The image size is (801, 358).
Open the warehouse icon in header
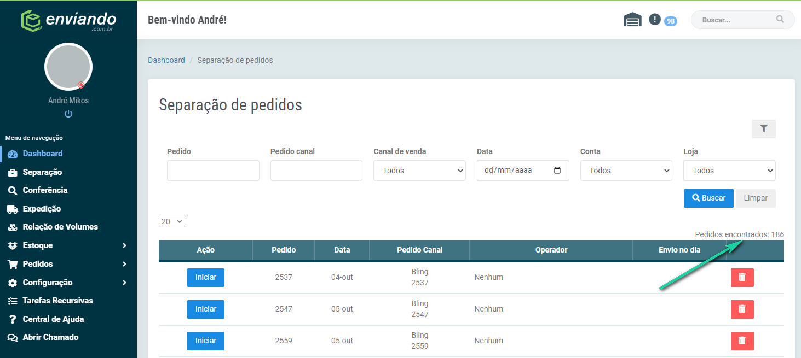[632, 20]
